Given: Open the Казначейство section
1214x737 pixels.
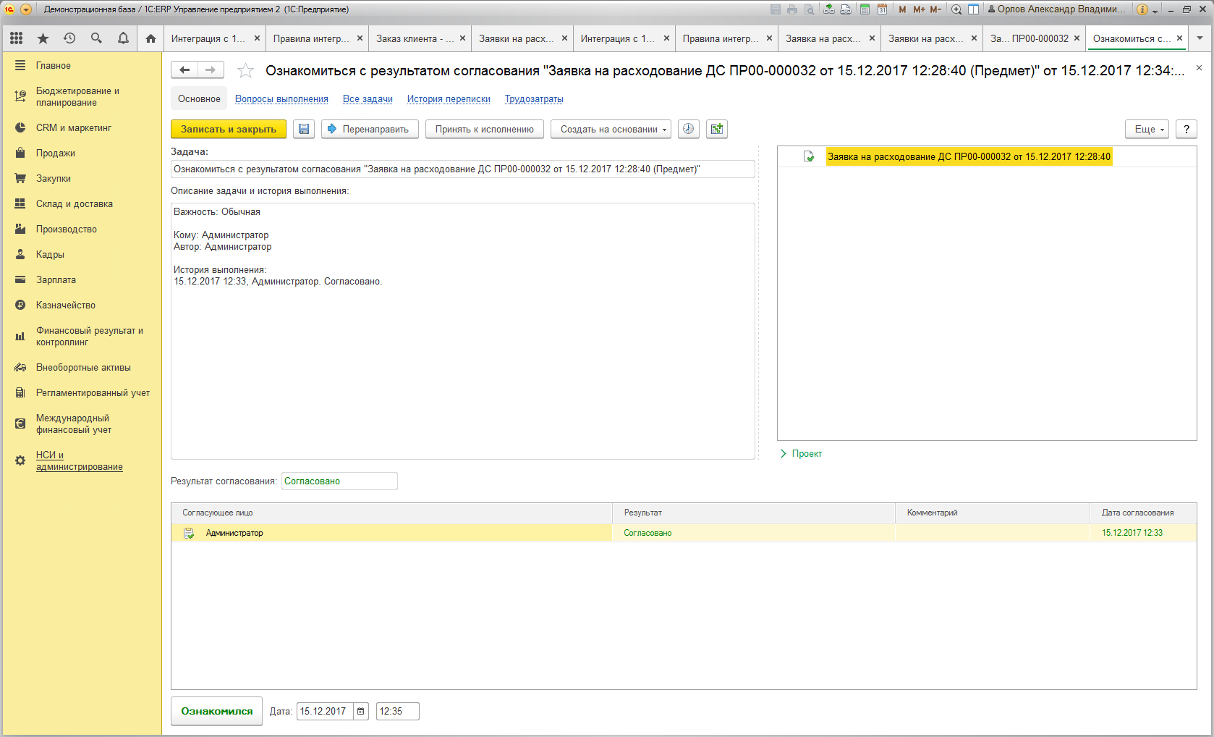Looking at the screenshot, I should (66, 305).
